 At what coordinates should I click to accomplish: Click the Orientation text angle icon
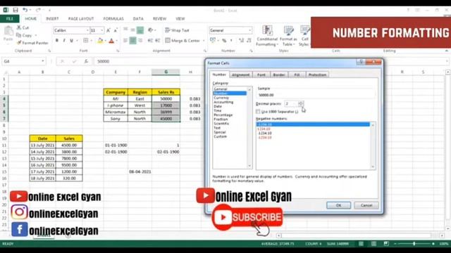pyautogui.click(x=151, y=30)
